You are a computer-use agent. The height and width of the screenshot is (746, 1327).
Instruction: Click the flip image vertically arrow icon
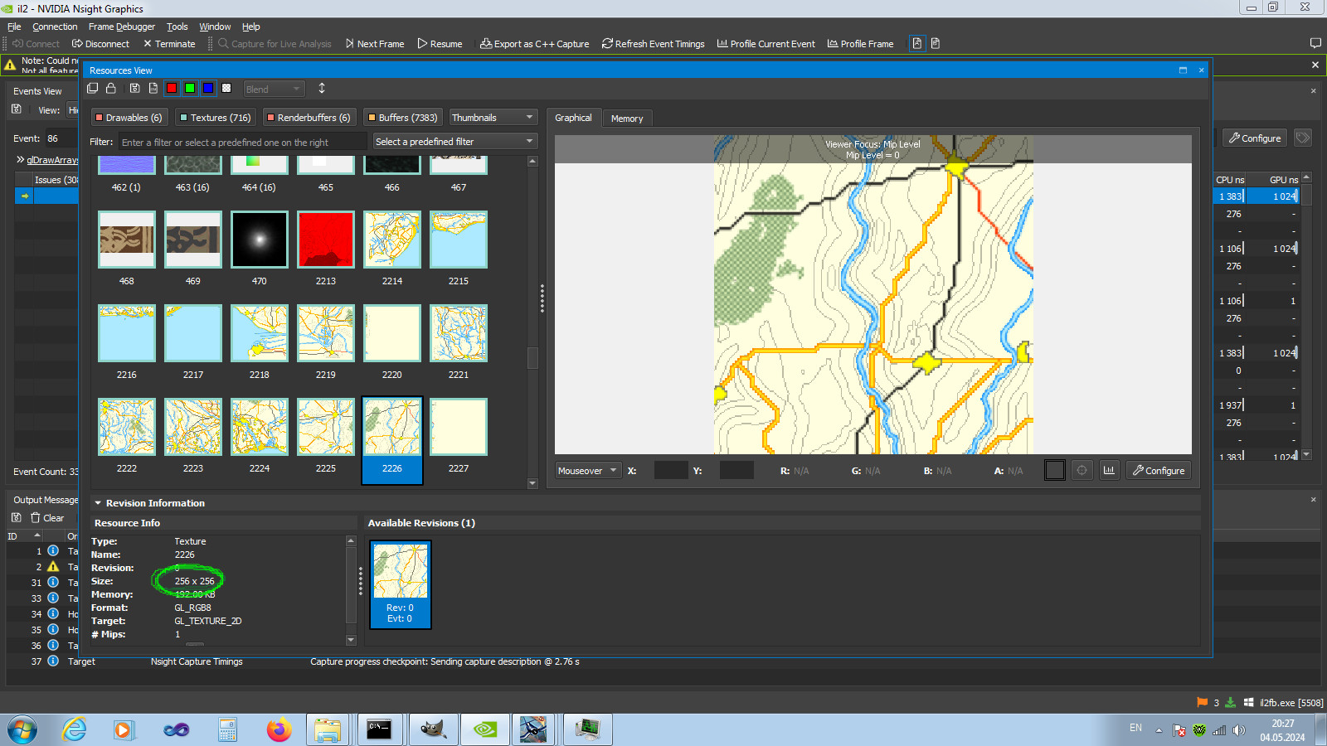point(322,89)
